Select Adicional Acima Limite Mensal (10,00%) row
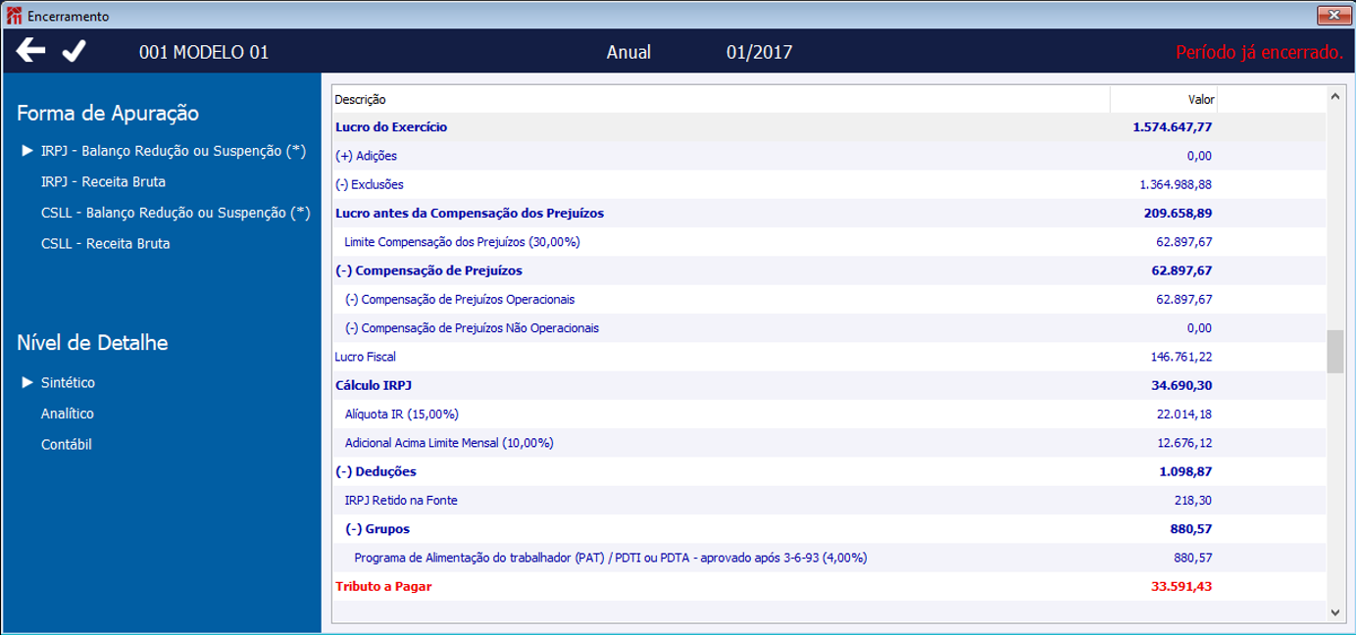The height and width of the screenshot is (635, 1356). click(x=829, y=443)
